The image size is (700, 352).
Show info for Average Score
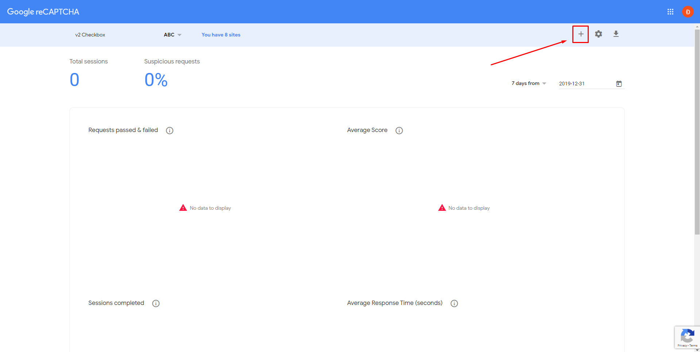pos(399,131)
